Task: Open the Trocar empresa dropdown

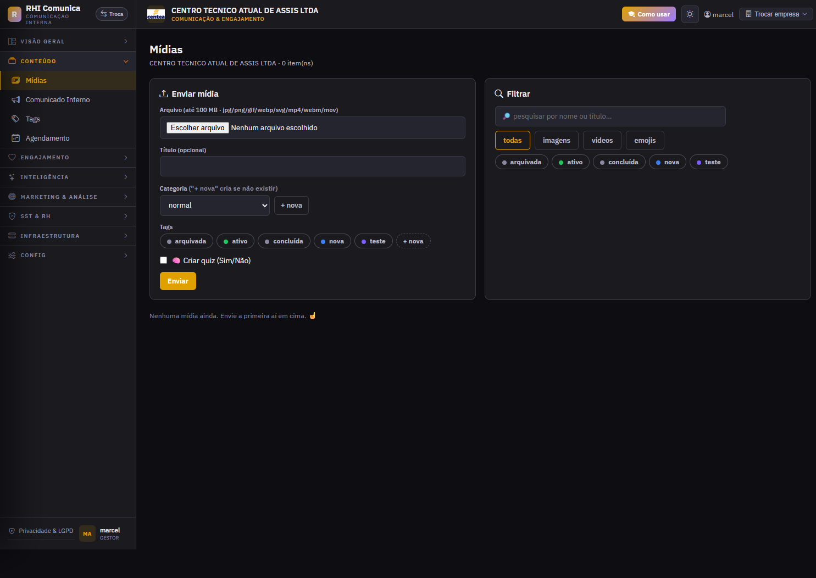Action: [776, 14]
